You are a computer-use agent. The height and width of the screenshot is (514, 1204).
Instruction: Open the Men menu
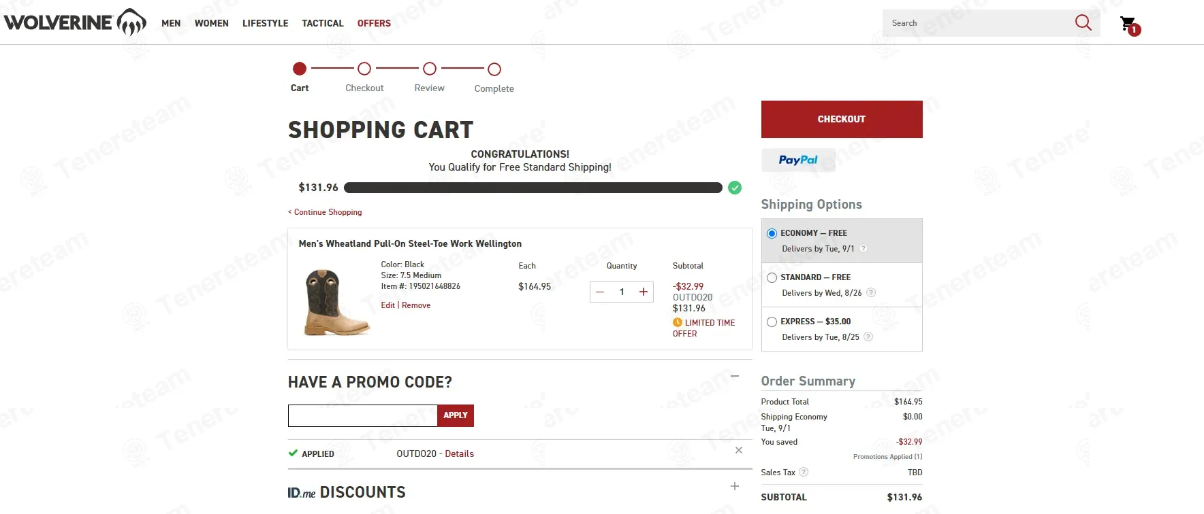tap(171, 23)
